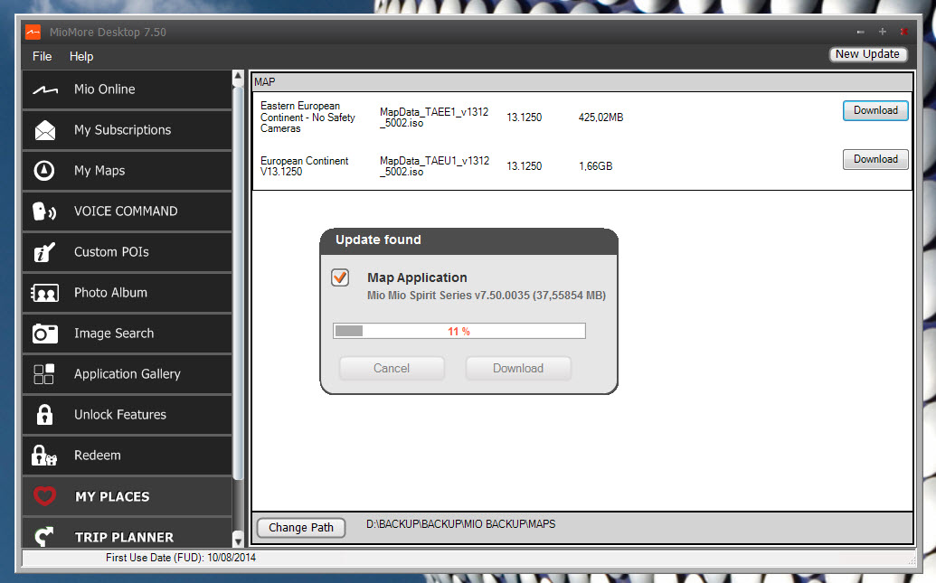The height and width of the screenshot is (583, 936).
Task: Select Unlock Features label in the sidebar
Action: tap(120, 415)
